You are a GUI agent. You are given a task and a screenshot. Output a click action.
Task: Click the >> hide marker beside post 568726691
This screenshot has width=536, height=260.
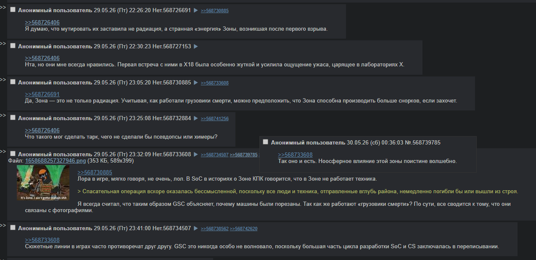click(x=3, y=7)
